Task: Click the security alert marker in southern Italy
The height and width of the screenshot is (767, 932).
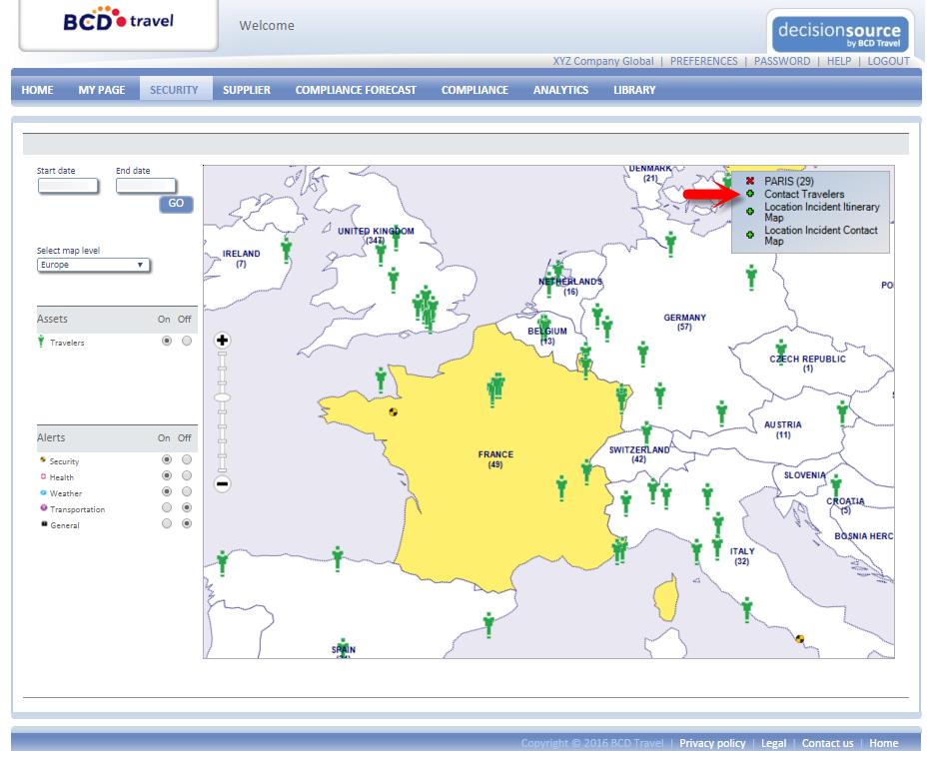Action: pos(799,639)
